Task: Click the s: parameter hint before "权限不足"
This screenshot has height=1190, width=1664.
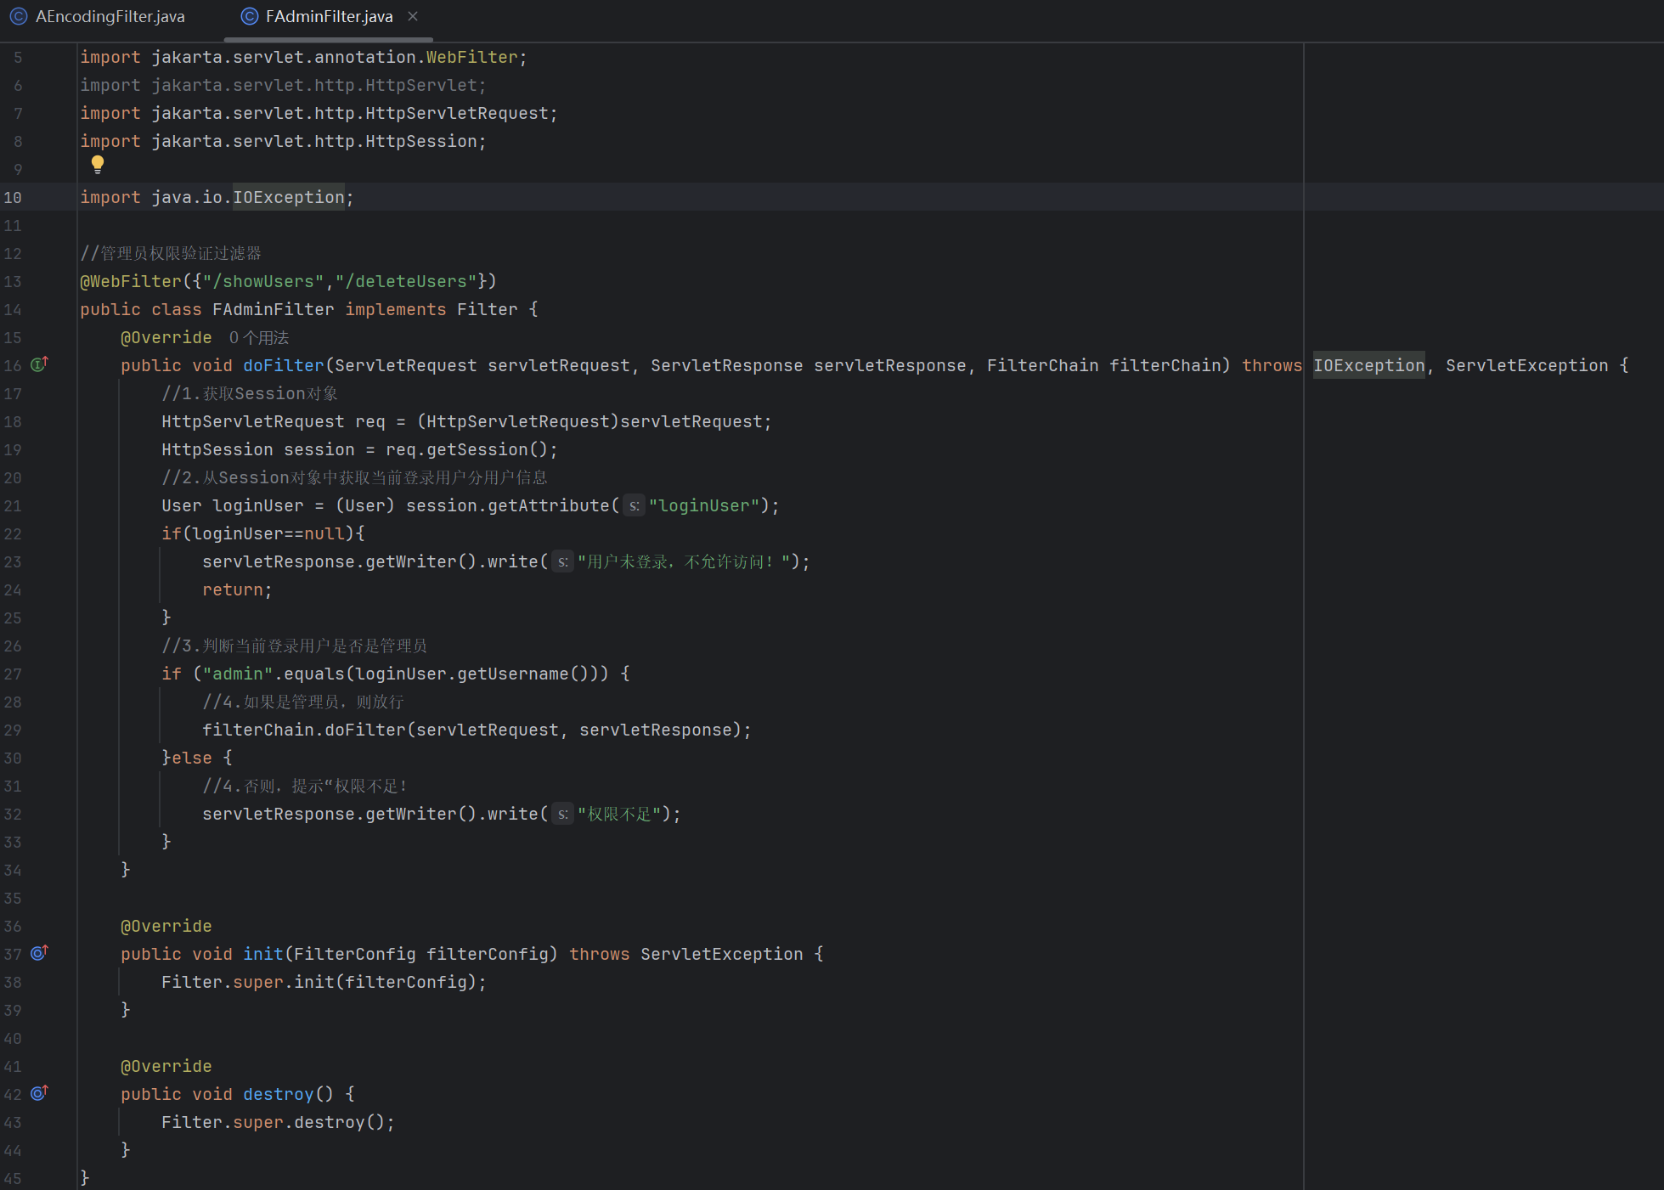Action: tap(562, 815)
